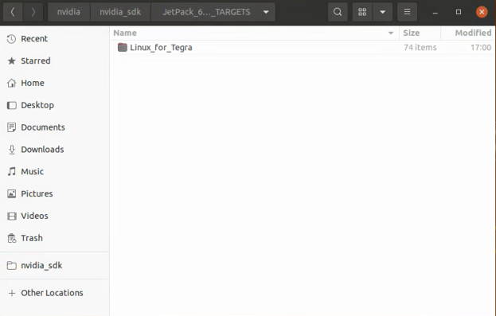Image resolution: width=496 pixels, height=316 pixels.
Task: Minimize the file manager window
Action: coord(435,12)
